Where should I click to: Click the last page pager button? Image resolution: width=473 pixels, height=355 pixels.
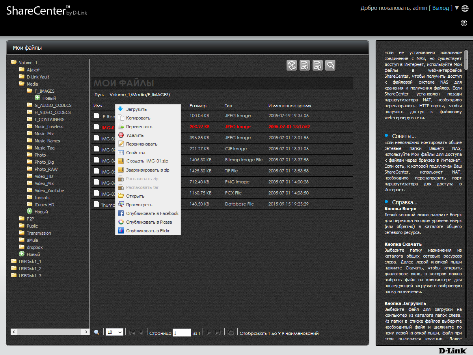coord(218,333)
